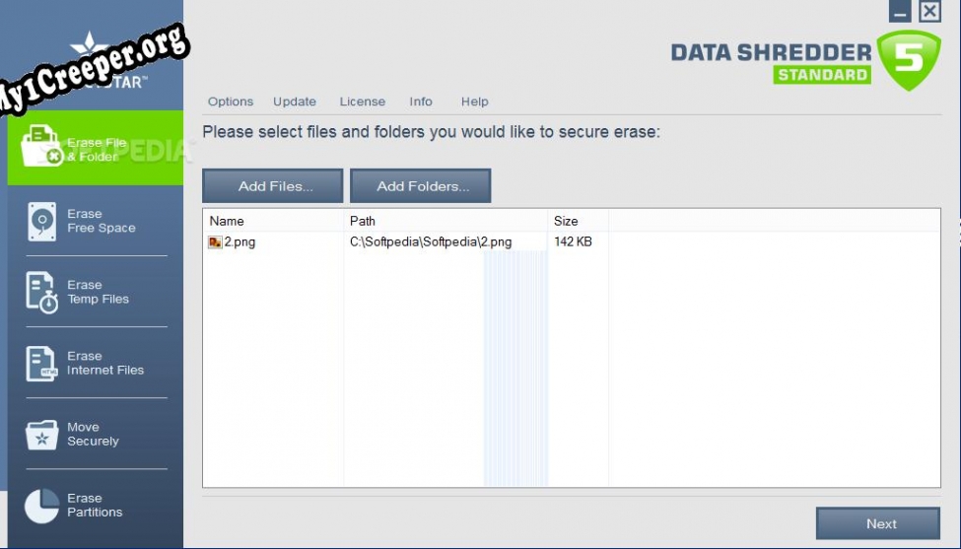This screenshot has width=961, height=549.
Task: Open the Update menu
Action: click(295, 102)
